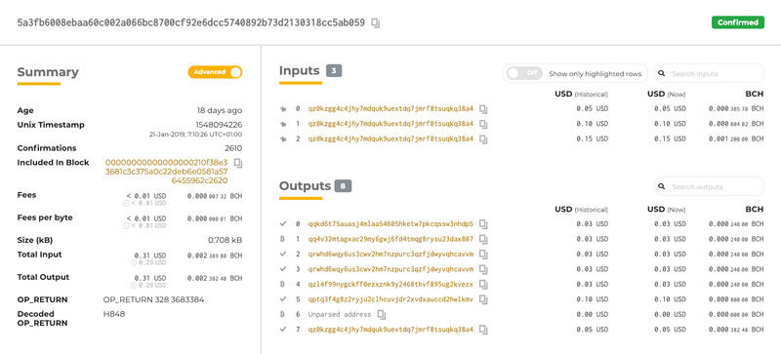Screen dimensions: 781x354
Task: Open output 4 address qzl4f99nygckff0ezxznk9y
Action: (390, 285)
